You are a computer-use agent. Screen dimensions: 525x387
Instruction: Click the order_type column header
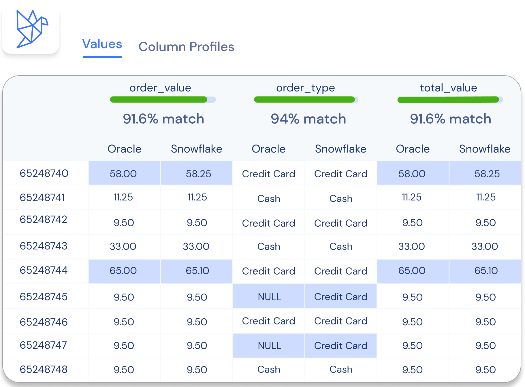(305, 88)
